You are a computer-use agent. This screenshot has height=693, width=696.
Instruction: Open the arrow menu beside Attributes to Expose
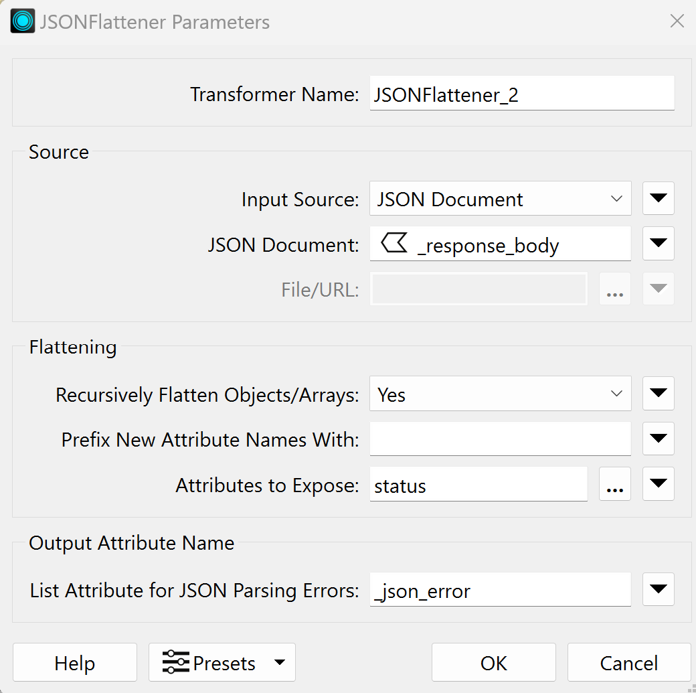[x=658, y=485]
